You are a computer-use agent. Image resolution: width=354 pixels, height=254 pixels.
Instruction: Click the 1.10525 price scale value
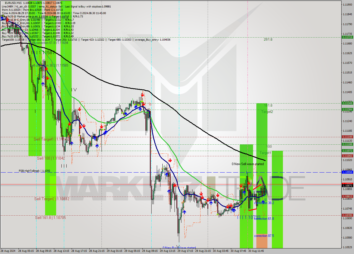[347, 247]
